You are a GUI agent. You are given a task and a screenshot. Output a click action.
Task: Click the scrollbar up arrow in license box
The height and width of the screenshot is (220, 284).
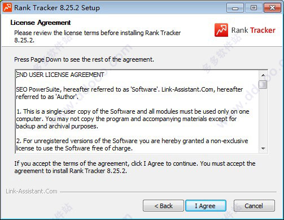263,75
